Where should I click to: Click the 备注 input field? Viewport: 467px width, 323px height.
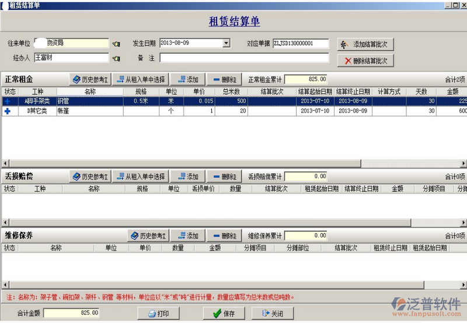click(x=244, y=58)
